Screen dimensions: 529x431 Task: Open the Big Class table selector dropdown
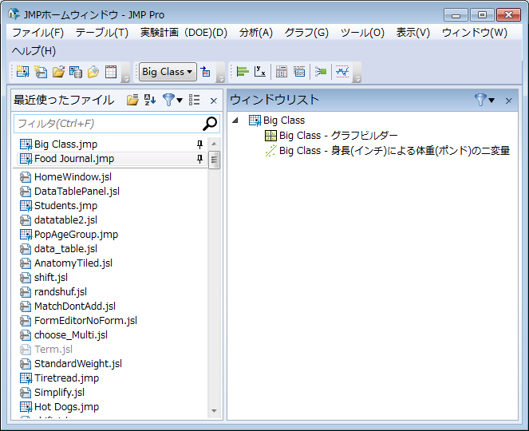click(167, 72)
